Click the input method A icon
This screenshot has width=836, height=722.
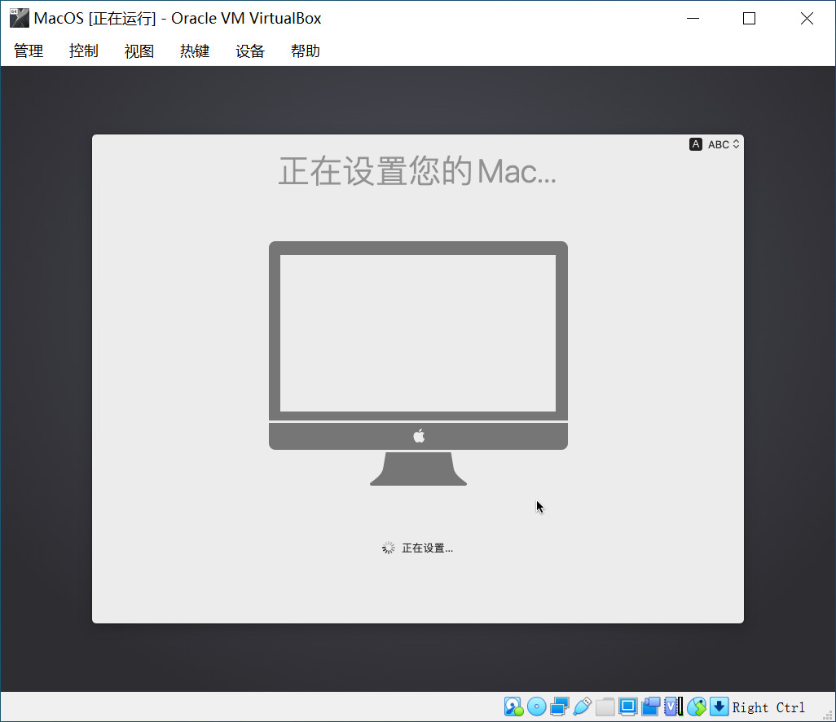click(696, 144)
